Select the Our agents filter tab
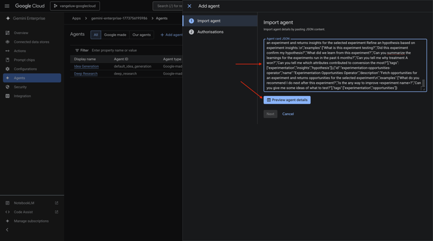Viewport: 433px width, 241px height. coord(141,35)
